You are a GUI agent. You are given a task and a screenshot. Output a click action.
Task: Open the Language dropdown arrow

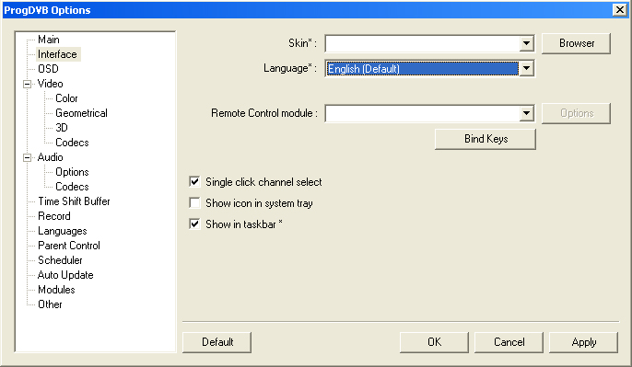(526, 68)
